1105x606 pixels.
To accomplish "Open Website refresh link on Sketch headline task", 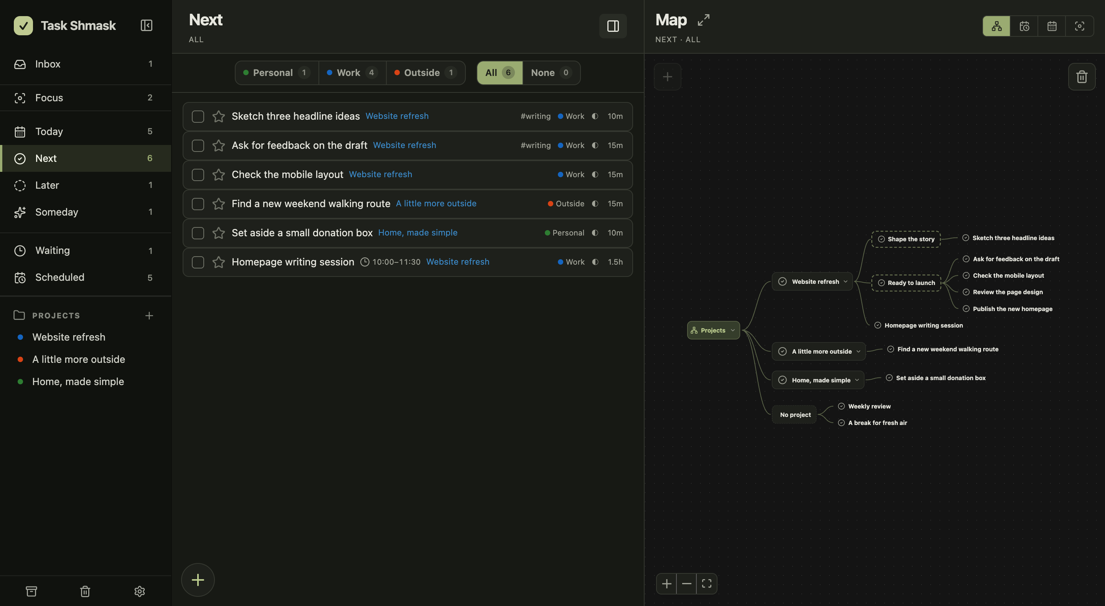I will [x=397, y=116].
